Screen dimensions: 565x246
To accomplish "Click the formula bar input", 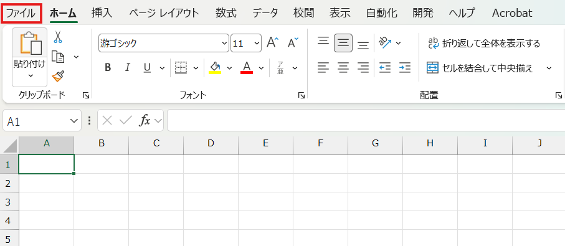I will pyautogui.click(x=366, y=121).
